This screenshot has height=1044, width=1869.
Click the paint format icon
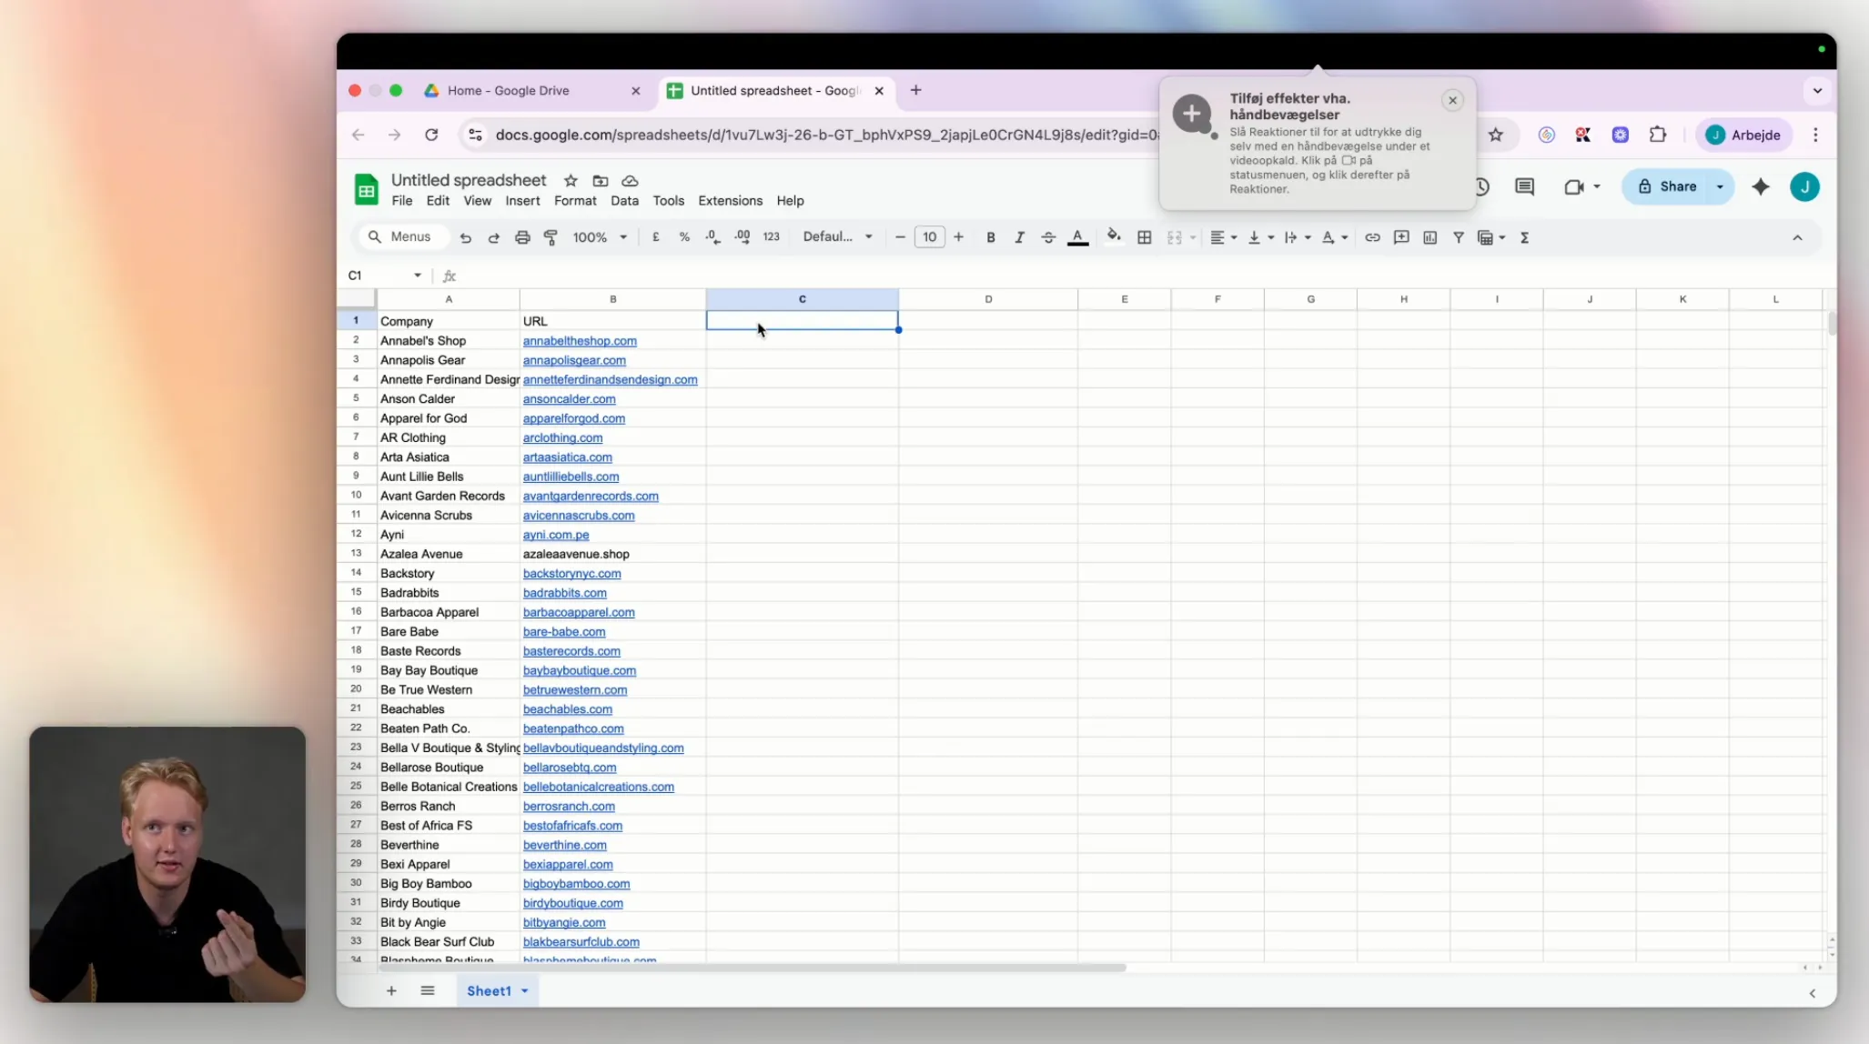pos(551,237)
